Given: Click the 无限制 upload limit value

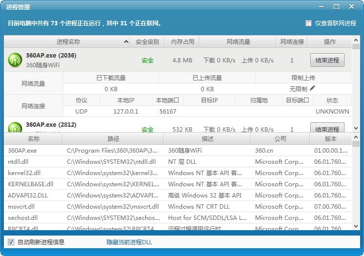Looking at the screenshot, I should (x=299, y=89).
